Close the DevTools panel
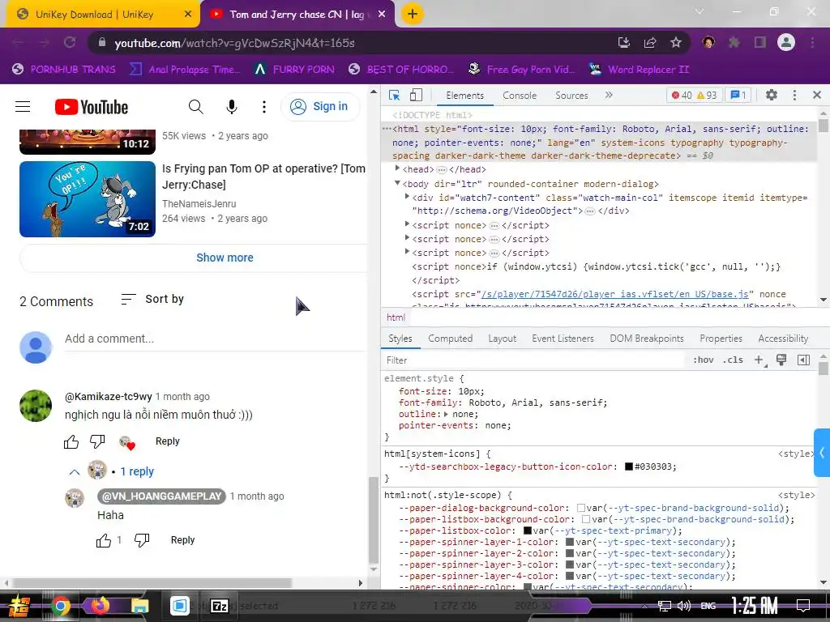 point(817,96)
